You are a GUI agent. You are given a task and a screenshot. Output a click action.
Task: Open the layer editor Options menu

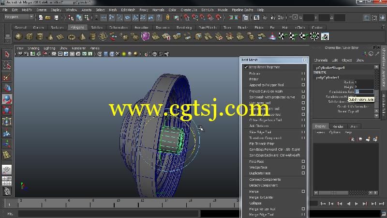coord(335,132)
